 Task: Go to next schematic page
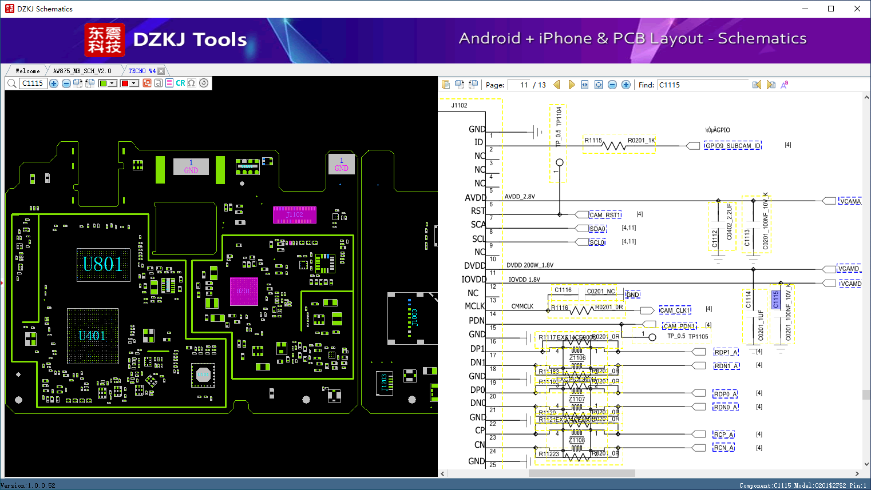[x=571, y=85]
